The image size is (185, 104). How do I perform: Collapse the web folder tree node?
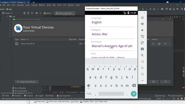tap(8, 16)
